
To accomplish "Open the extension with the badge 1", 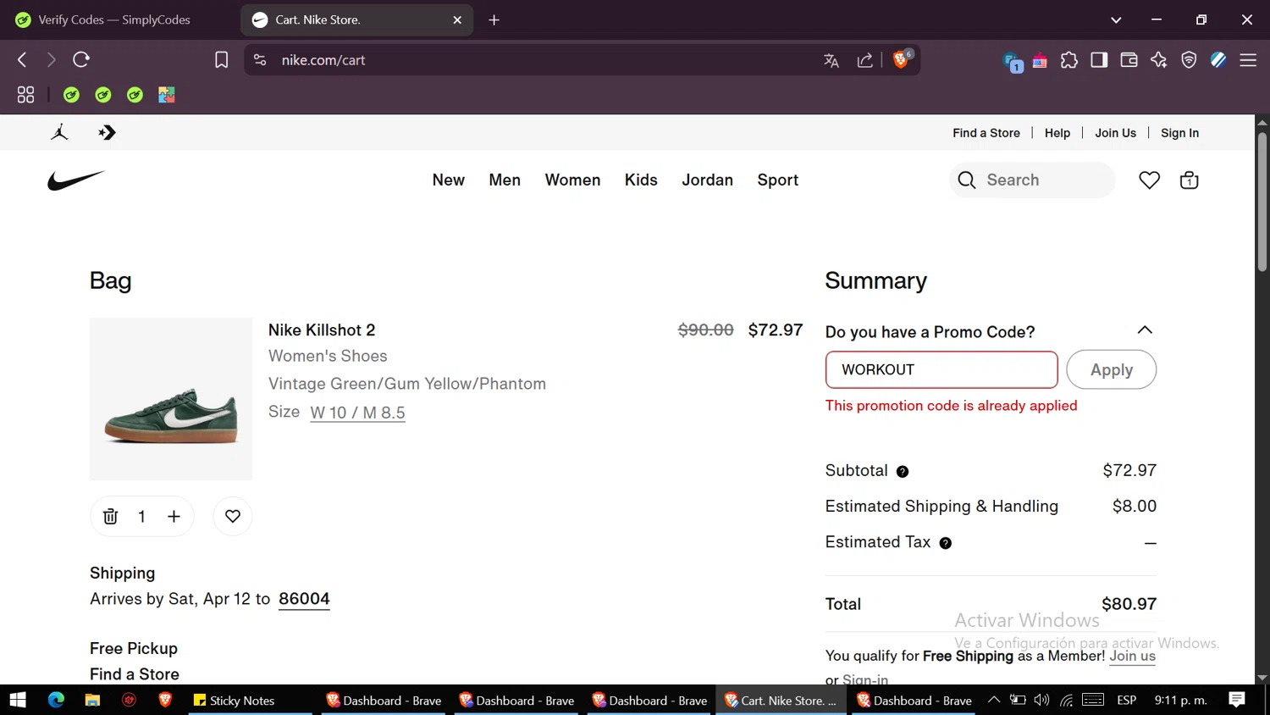I will click(1013, 62).
